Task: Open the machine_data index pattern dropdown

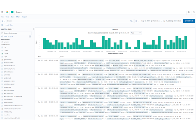Action: coord(7,29)
